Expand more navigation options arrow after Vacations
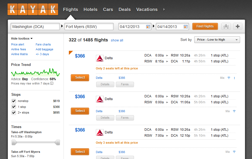 pyautogui.click(x=164, y=9)
